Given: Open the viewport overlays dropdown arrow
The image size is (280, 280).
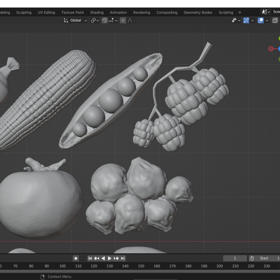Looking at the screenshot, I should (267, 21).
